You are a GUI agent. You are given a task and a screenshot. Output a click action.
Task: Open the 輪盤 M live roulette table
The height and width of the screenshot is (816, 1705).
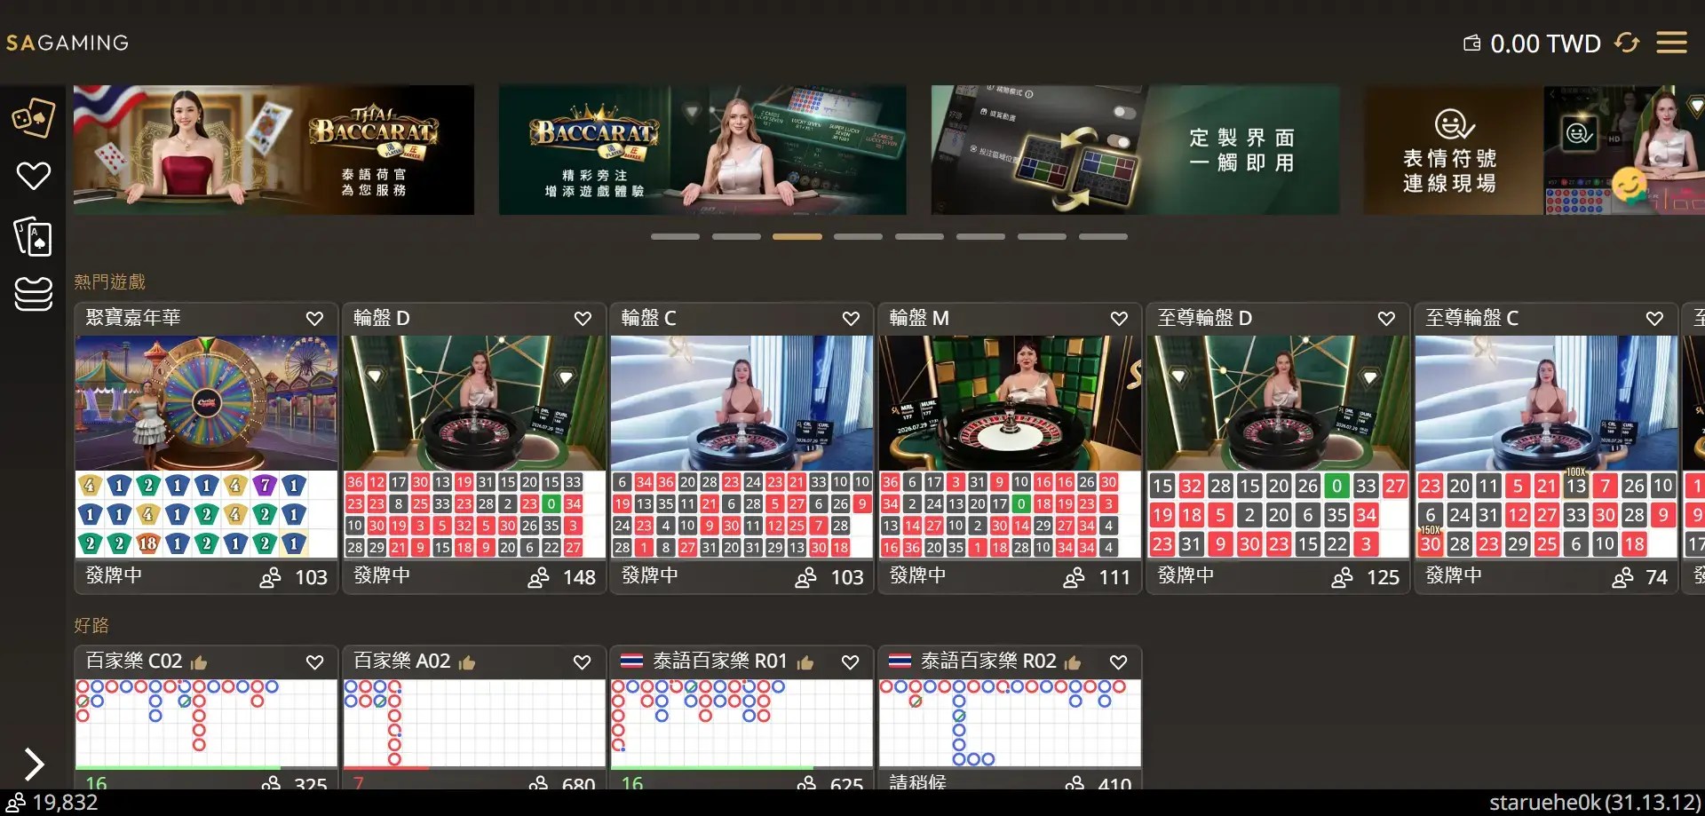click(x=1010, y=448)
